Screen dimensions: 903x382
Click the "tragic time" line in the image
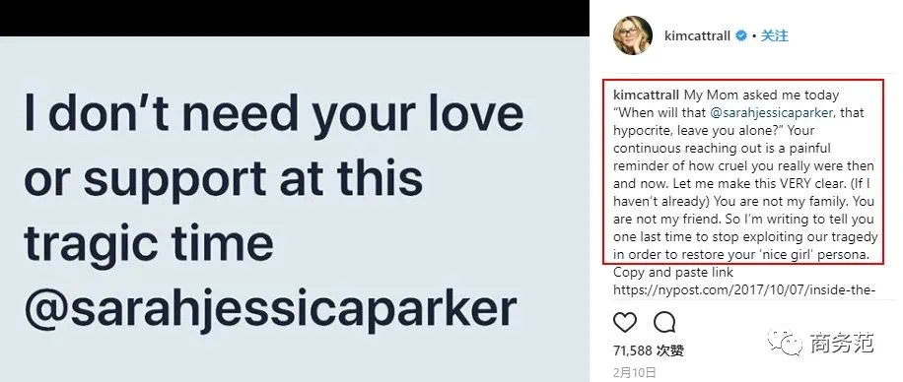[x=149, y=241]
